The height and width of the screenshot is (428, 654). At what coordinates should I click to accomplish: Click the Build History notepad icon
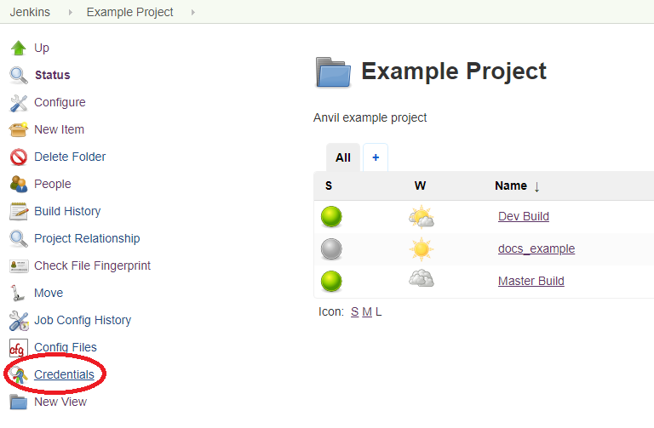pyautogui.click(x=19, y=211)
